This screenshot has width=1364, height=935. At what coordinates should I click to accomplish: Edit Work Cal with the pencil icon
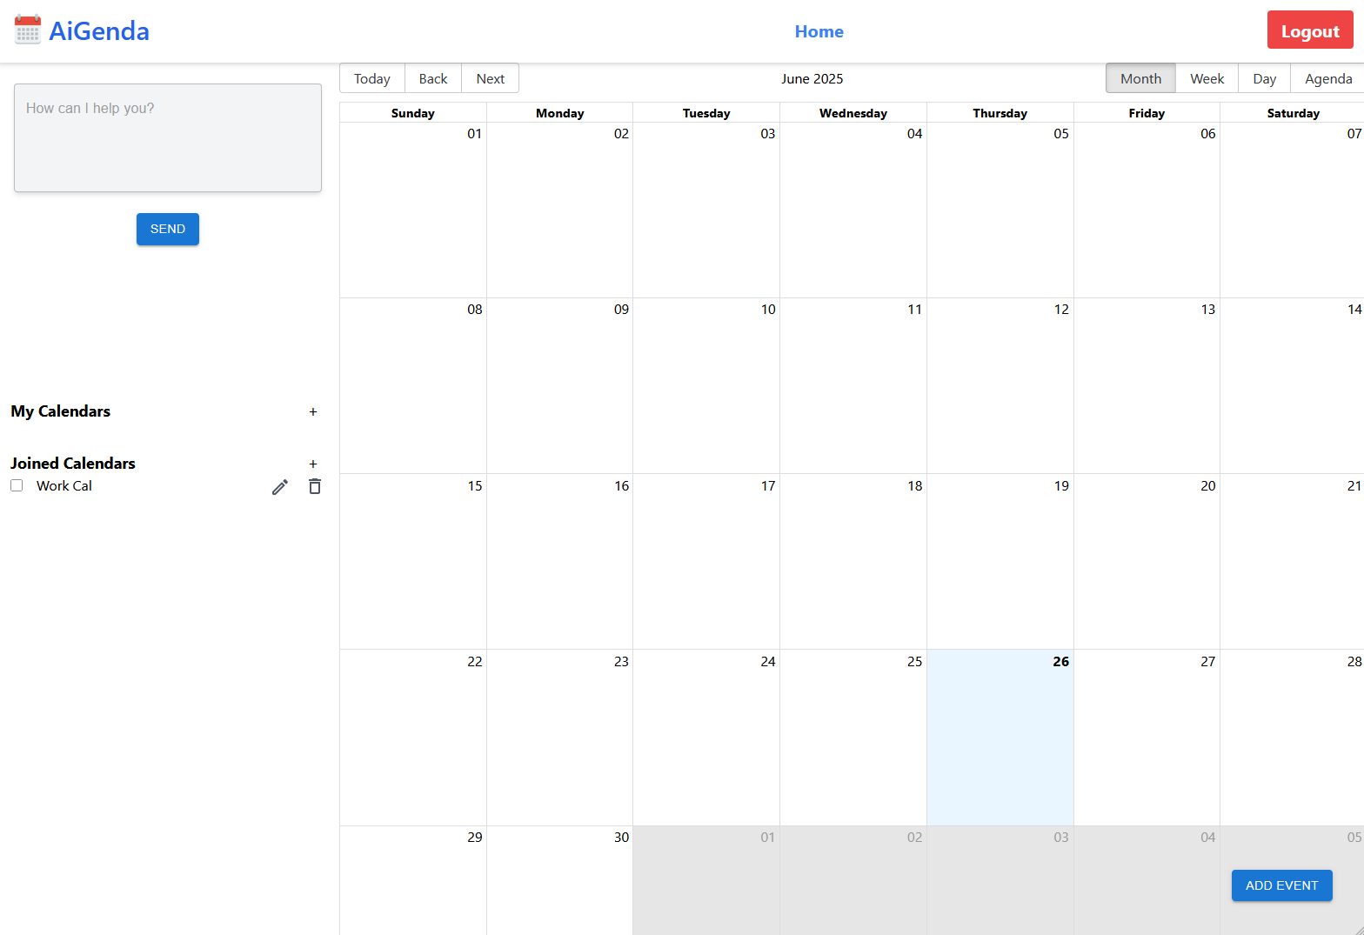pos(280,487)
